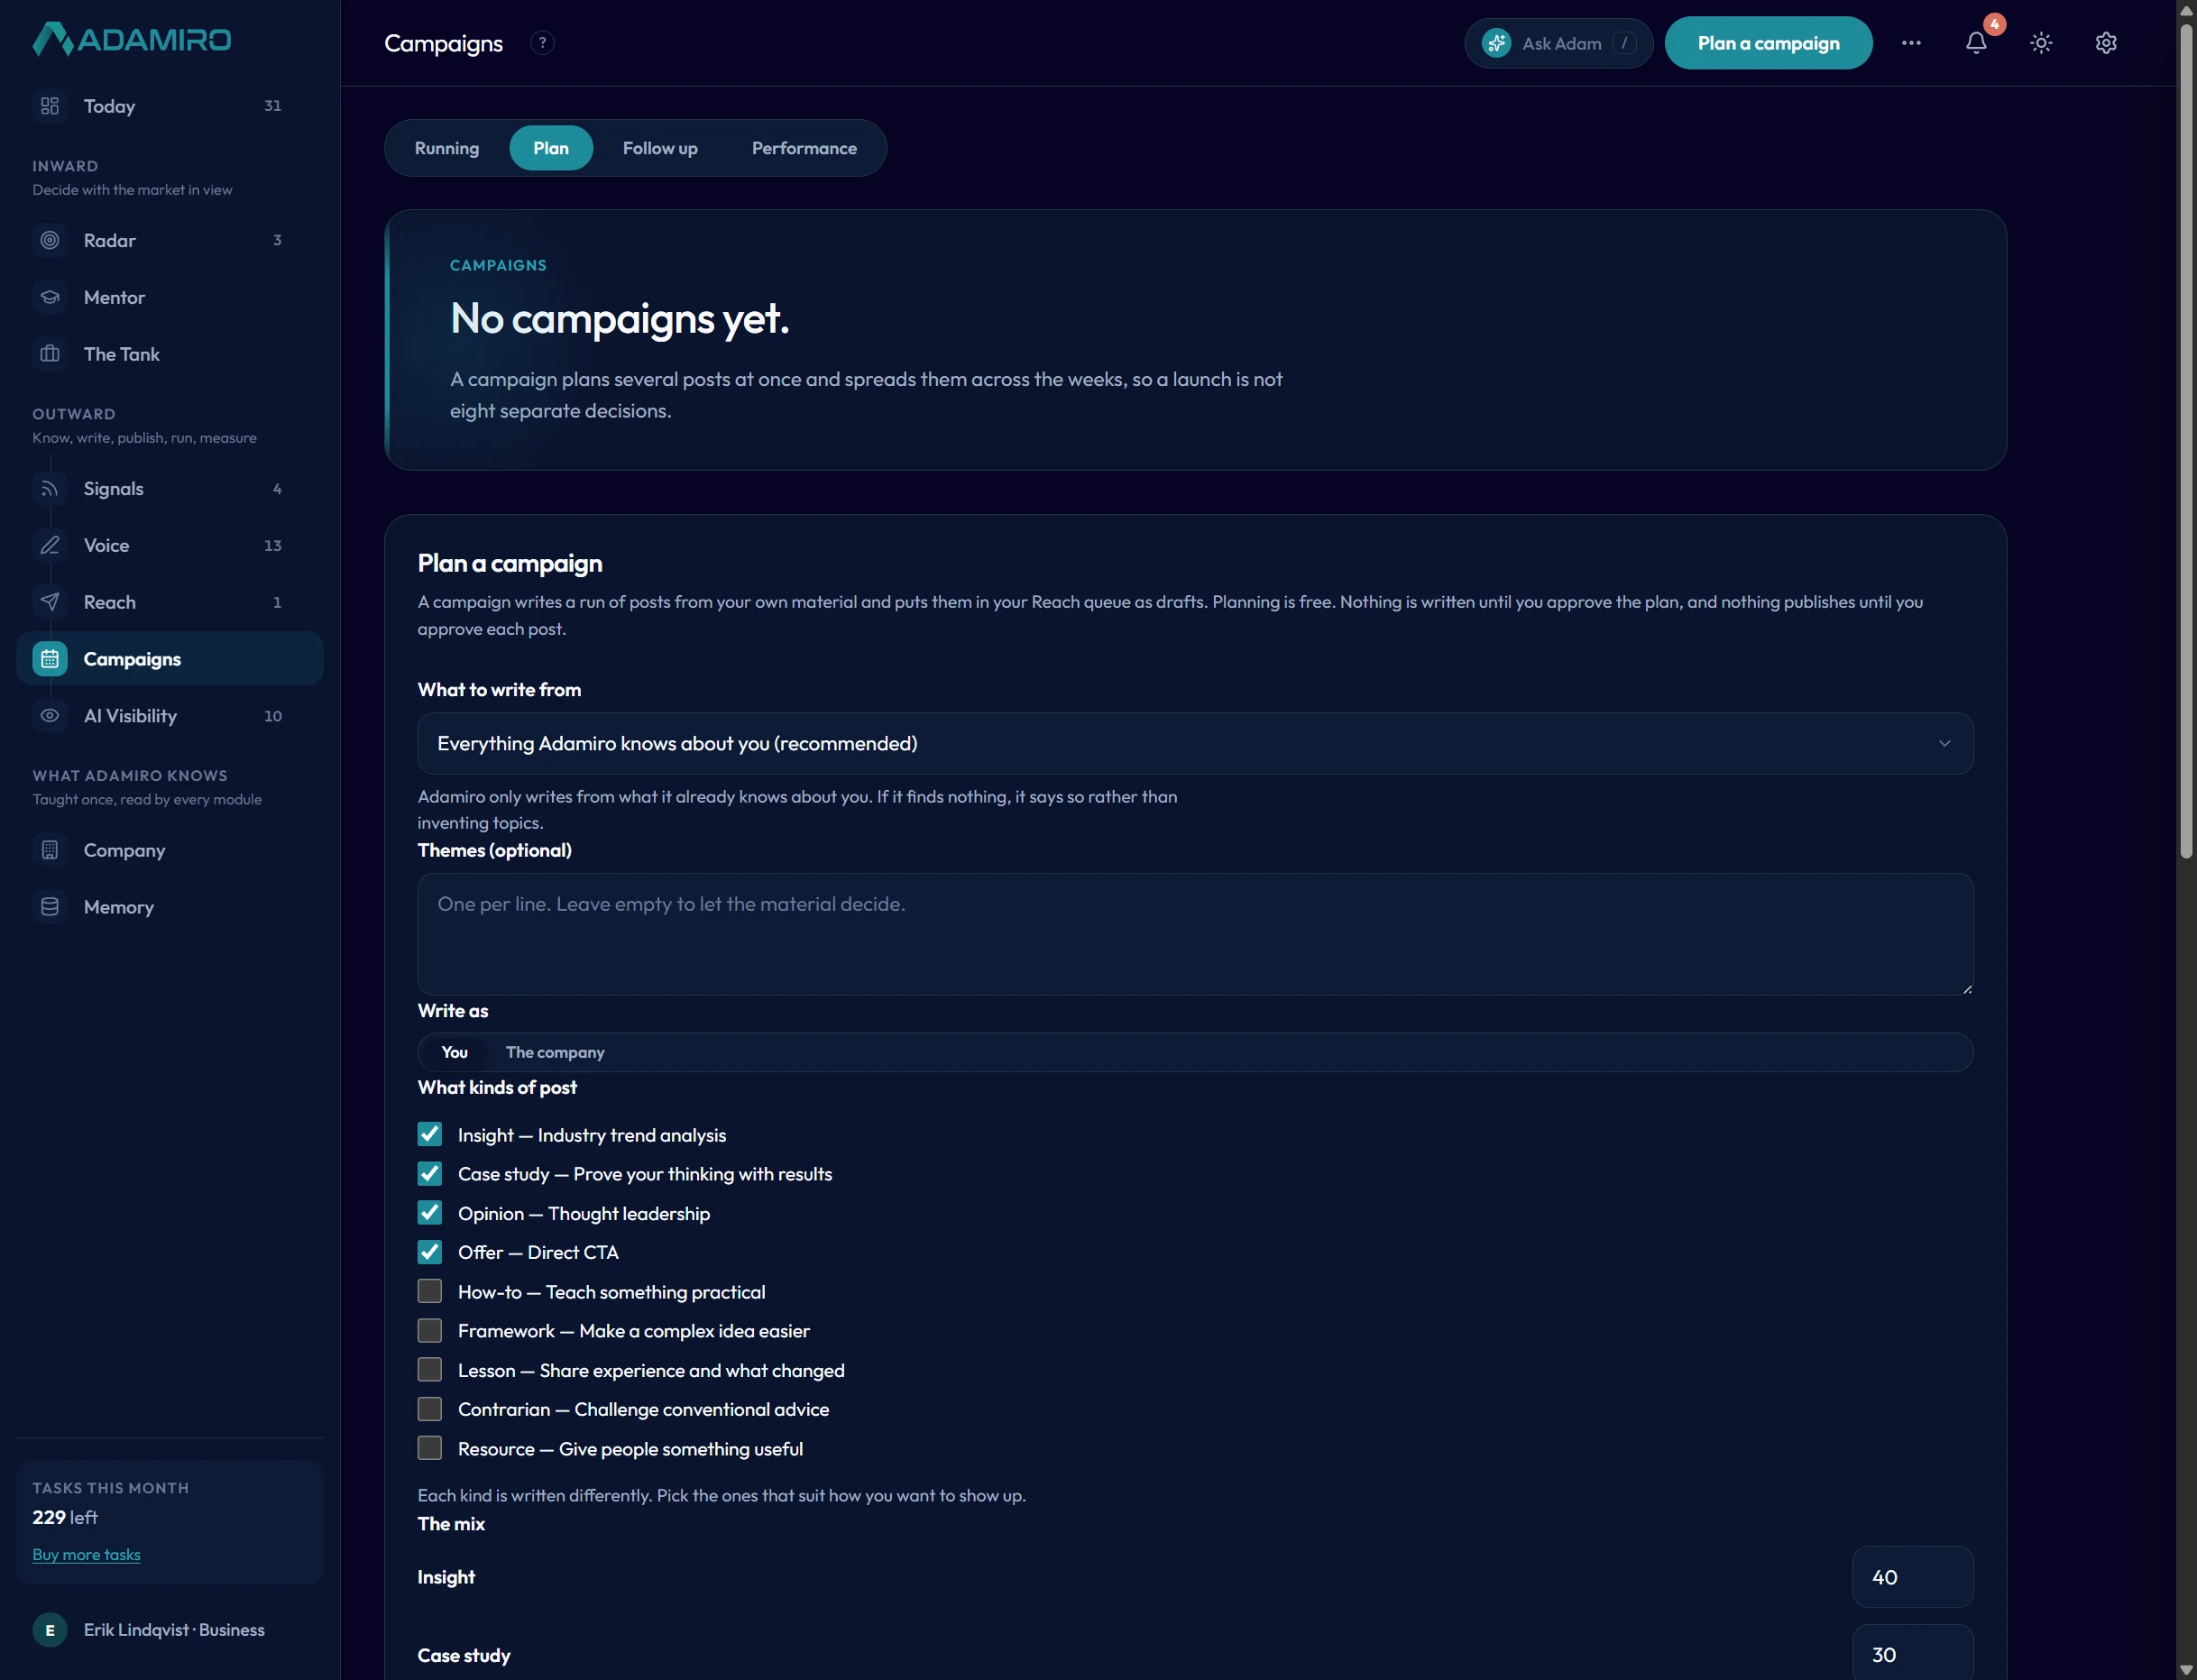Open the Company building icon
2197x1680 pixels.
pos(50,850)
